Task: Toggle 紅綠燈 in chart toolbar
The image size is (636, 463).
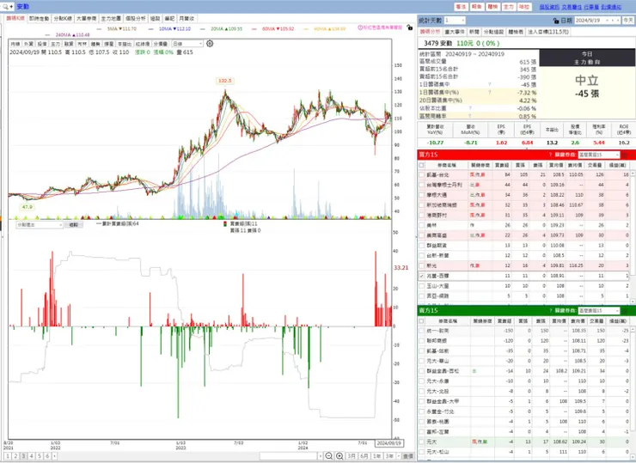Action: click(x=143, y=44)
